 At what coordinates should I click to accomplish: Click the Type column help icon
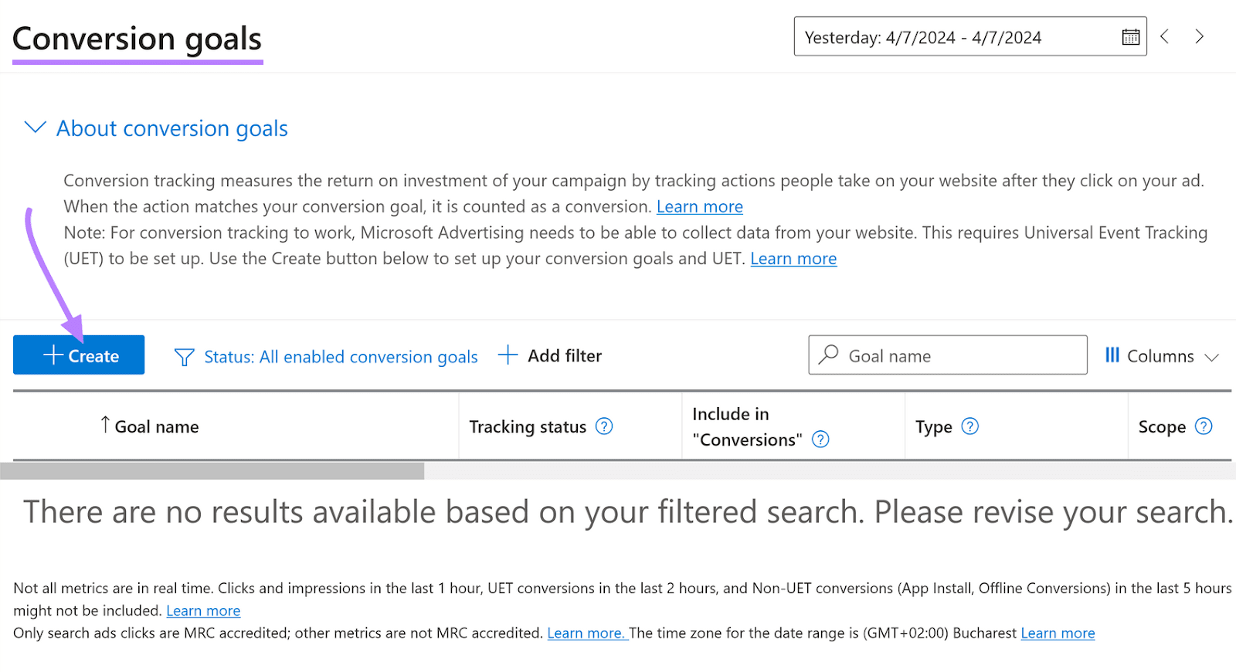[969, 426]
